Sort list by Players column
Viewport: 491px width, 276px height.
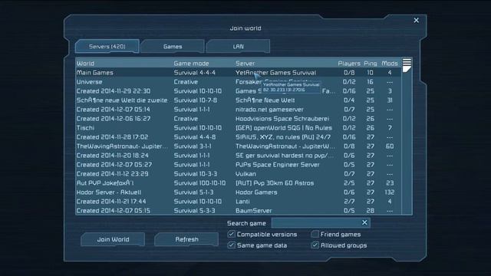pyautogui.click(x=349, y=64)
